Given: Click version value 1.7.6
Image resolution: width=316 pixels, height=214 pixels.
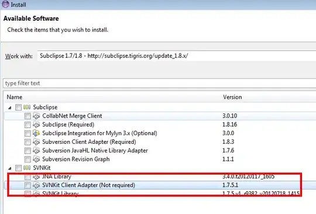Looking at the screenshot, I should [228, 151].
